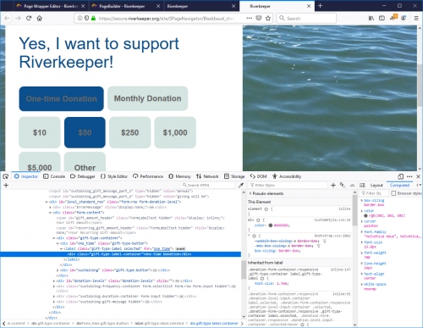
Task: Open the Debugger devtools tab
Action: click(x=83, y=176)
